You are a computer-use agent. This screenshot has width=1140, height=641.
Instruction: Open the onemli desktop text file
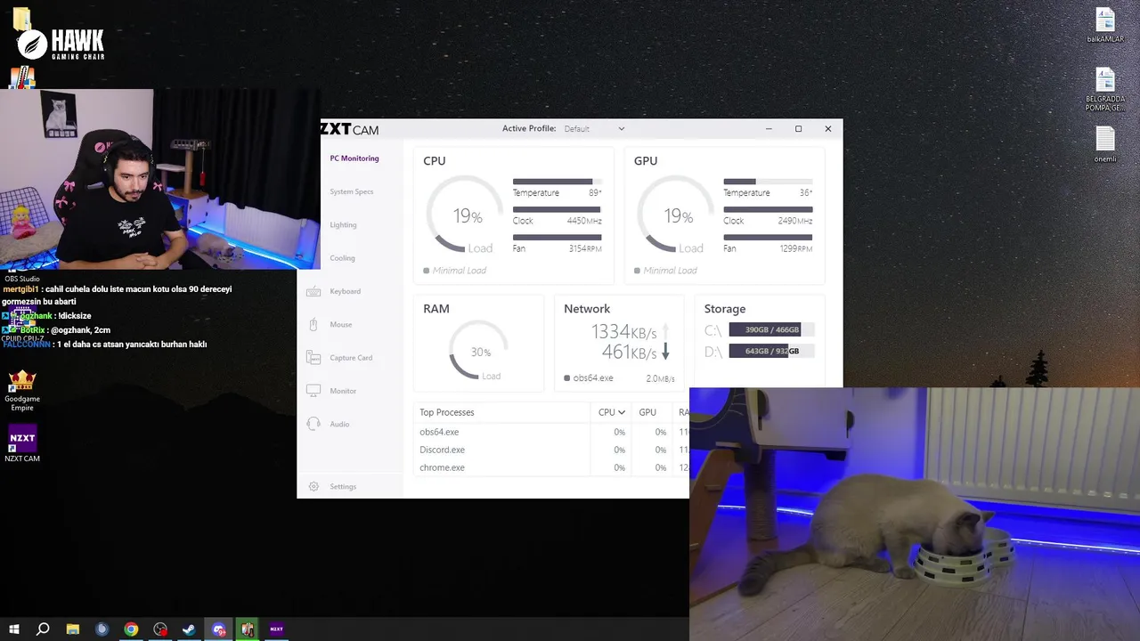(1105, 144)
